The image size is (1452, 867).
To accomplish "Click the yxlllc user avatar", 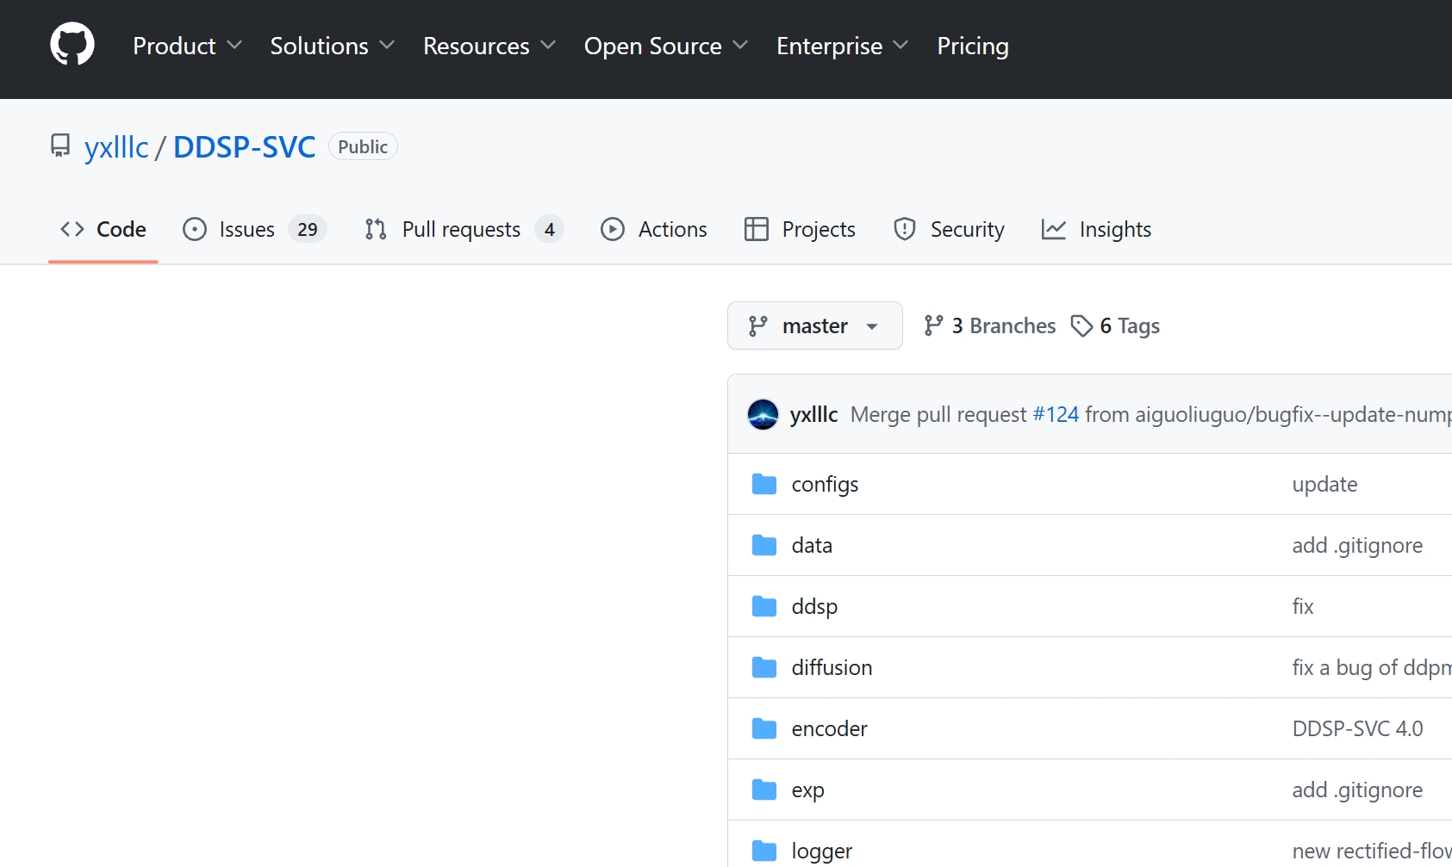I will (x=763, y=414).
